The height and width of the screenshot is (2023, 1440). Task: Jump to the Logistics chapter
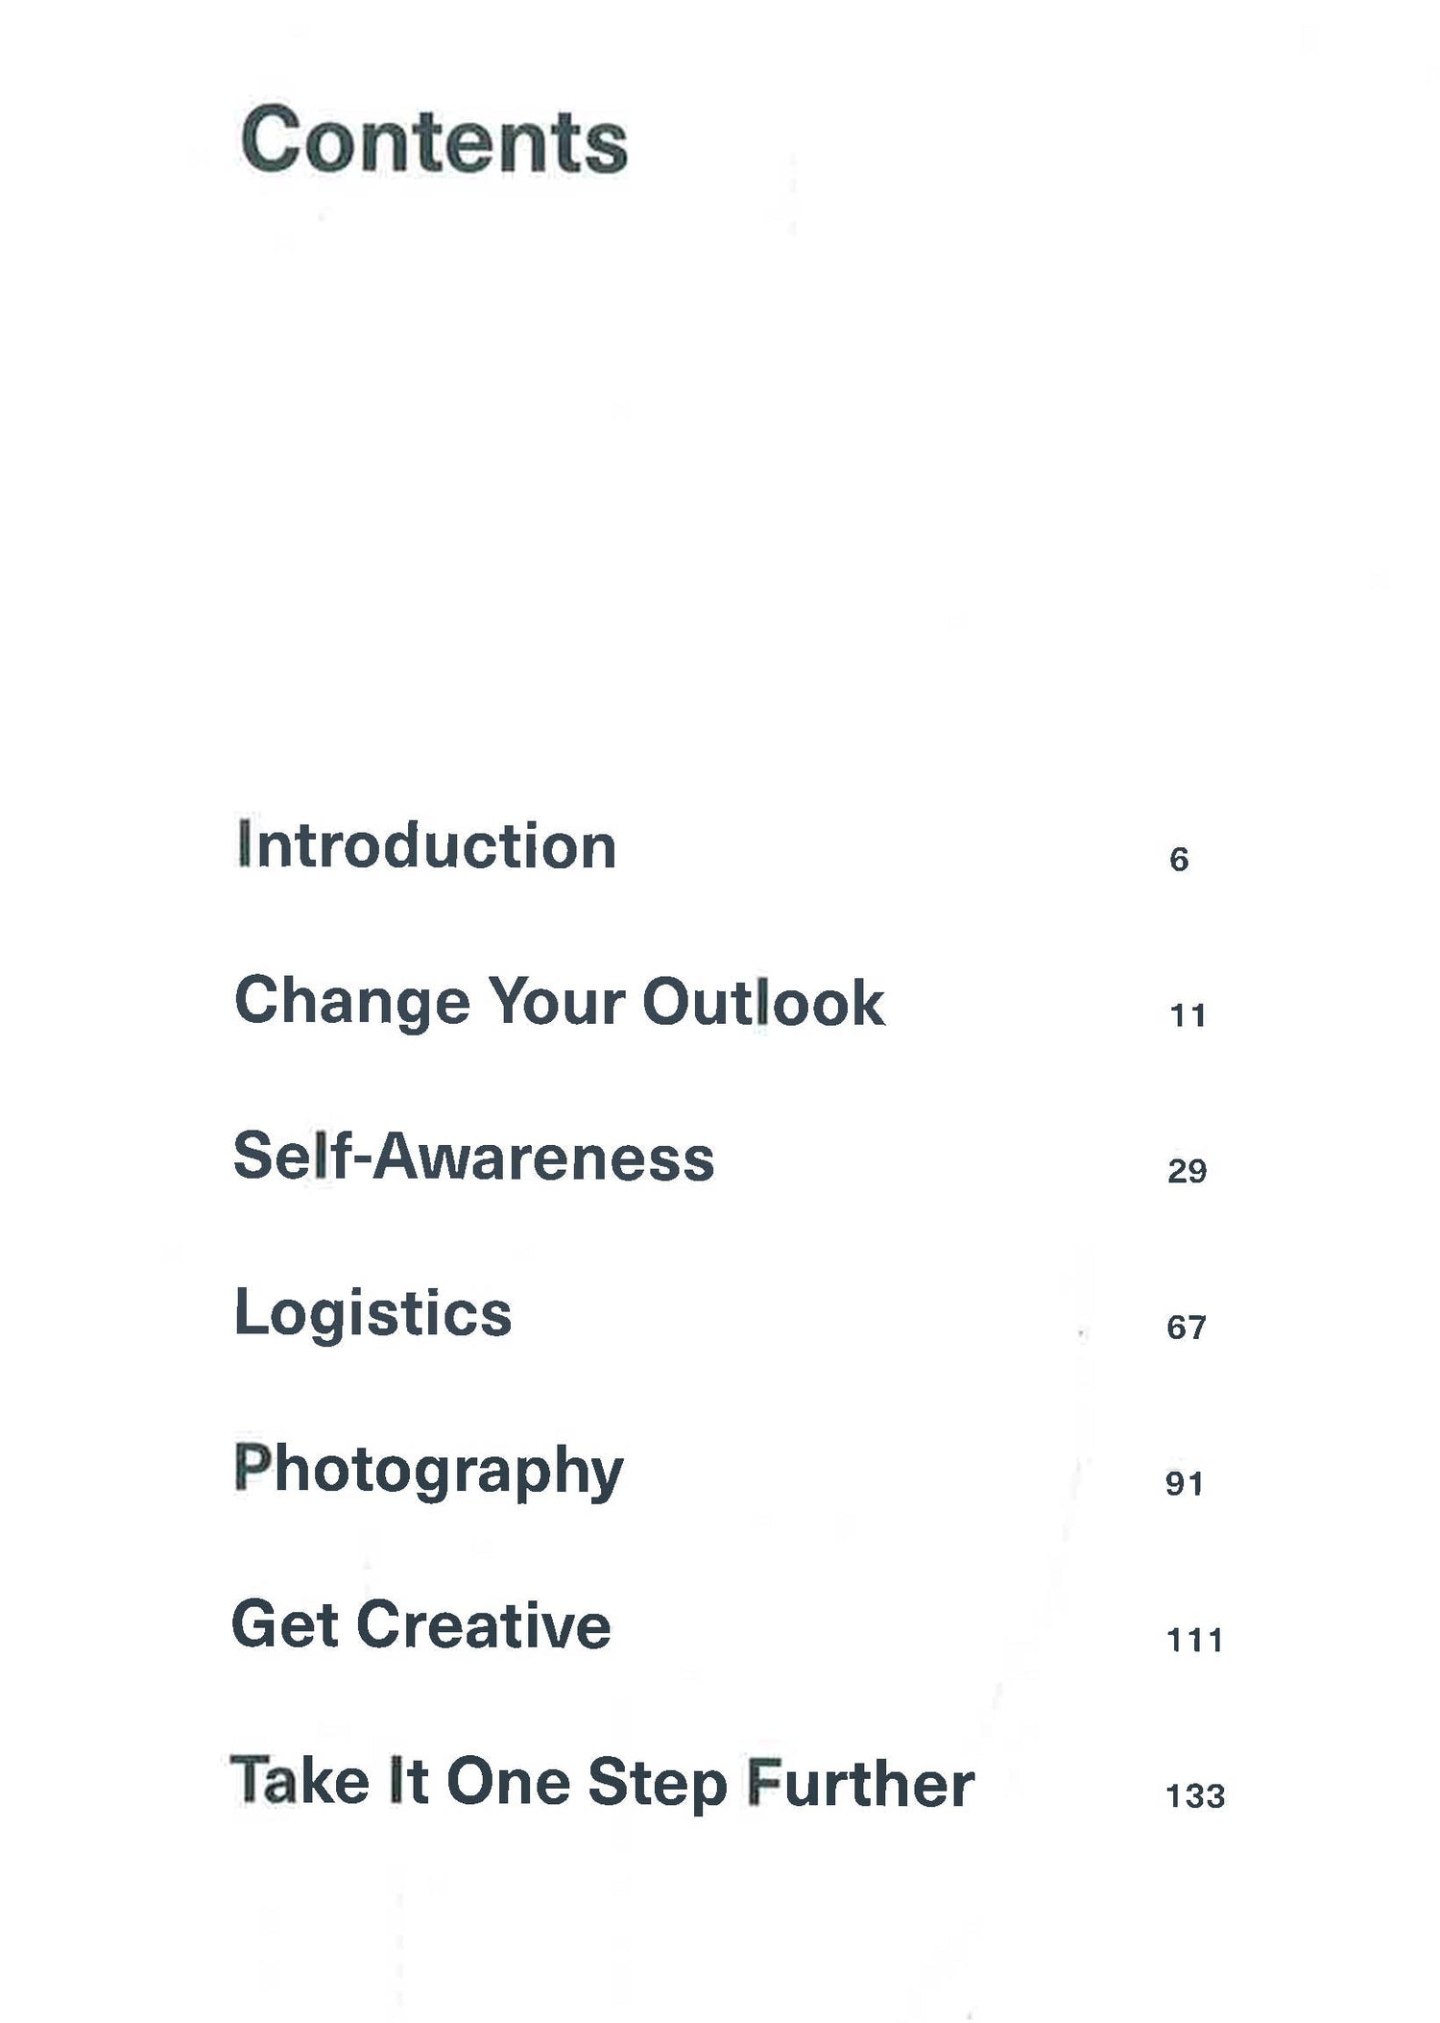click(372, 1313)
